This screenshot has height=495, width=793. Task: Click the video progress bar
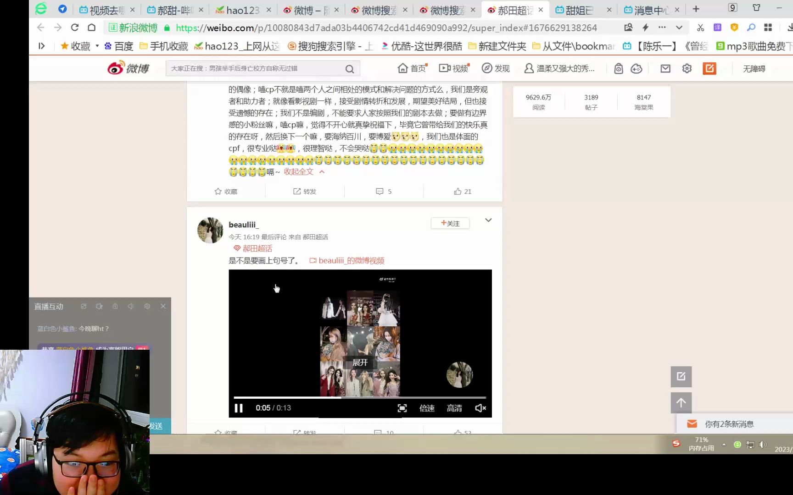[360, 397]
